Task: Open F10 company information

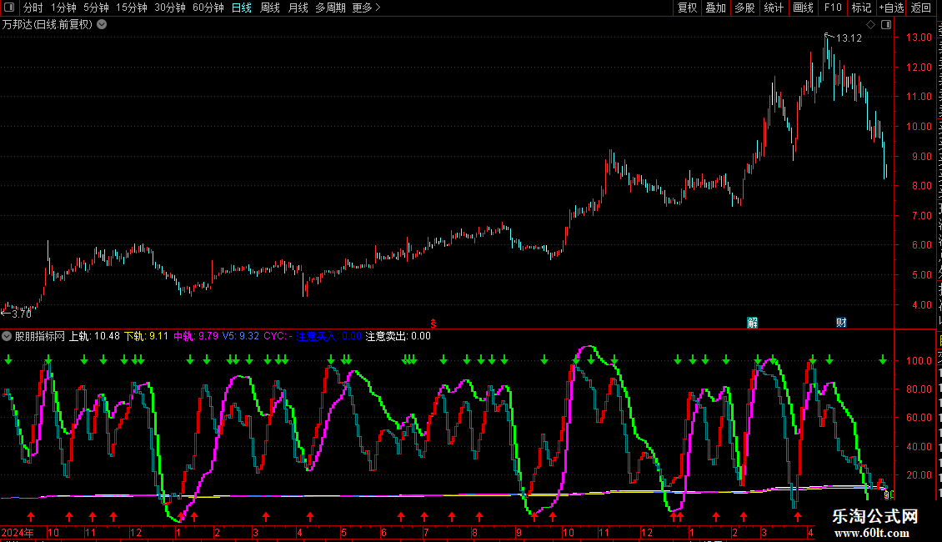Action: coord(833,8)
